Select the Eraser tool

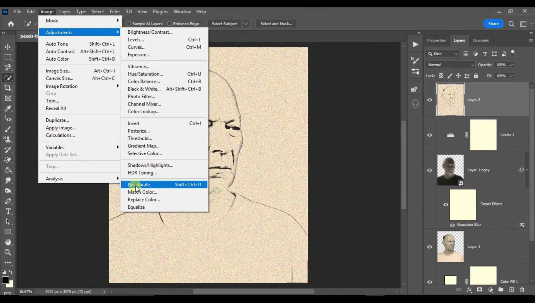coord(8,160)
